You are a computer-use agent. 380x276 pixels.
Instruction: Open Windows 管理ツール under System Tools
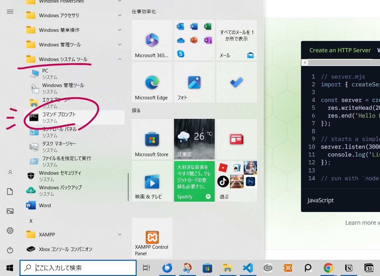(x=75, y=88)
